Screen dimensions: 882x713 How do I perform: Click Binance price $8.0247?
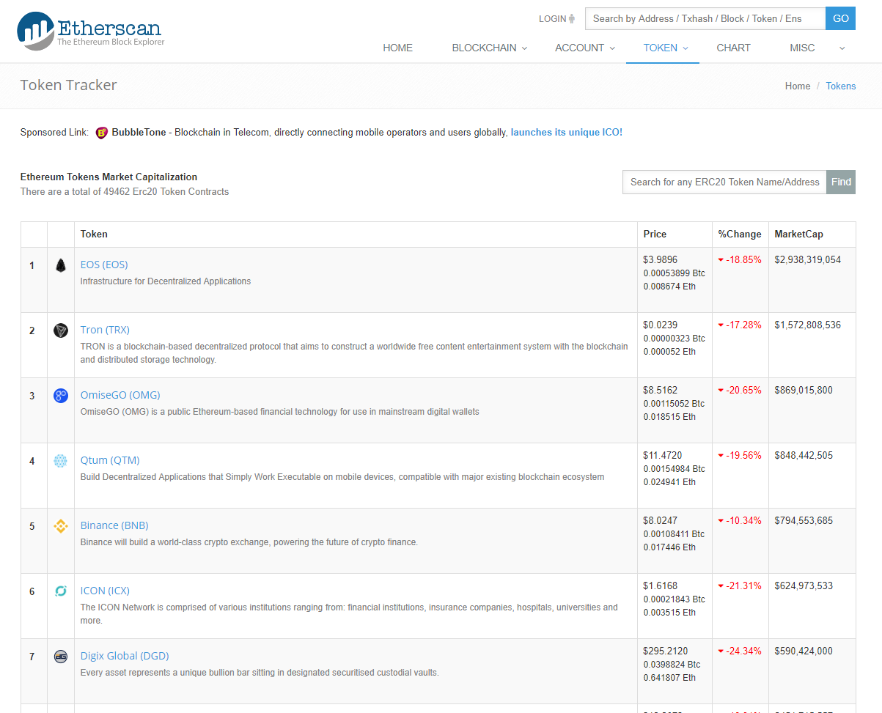[x=660, y=520]
